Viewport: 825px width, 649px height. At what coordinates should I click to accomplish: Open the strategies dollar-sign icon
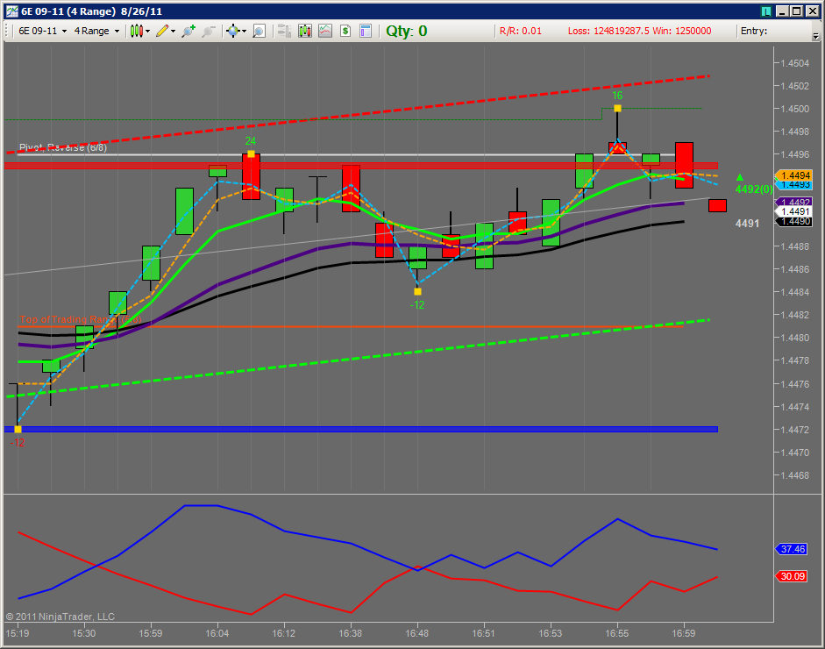[345, 31]
